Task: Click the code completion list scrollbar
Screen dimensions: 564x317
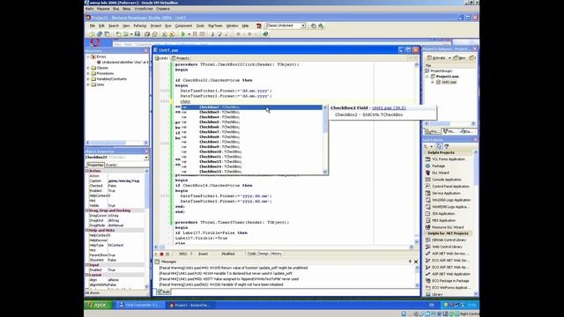Action: point(325,139)
